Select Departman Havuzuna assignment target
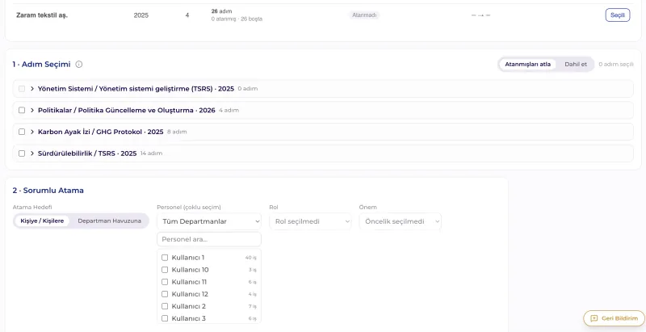Screen dimensions: 646x332 pyautogui.click(x=110, y=221)
